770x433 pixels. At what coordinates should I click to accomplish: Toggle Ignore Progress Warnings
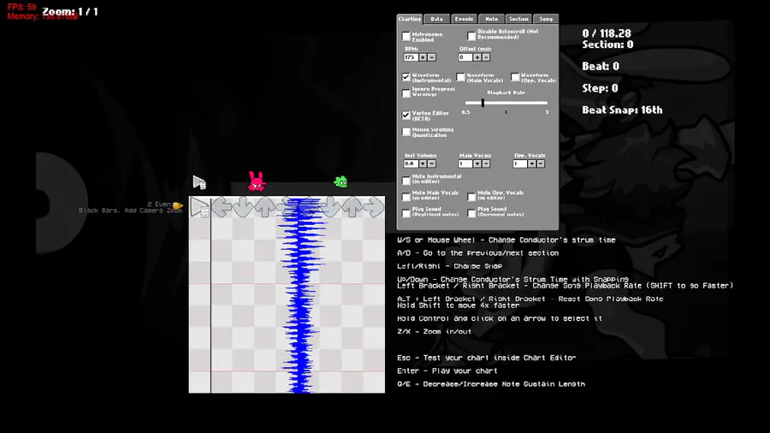[x=406, y=93]
